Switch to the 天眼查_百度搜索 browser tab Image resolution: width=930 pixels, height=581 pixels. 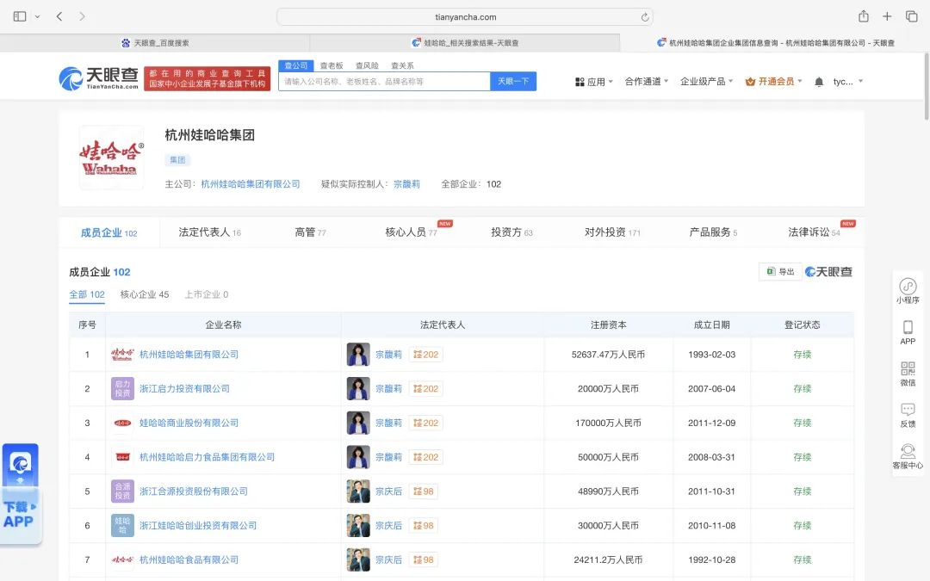tap(155, 43)
